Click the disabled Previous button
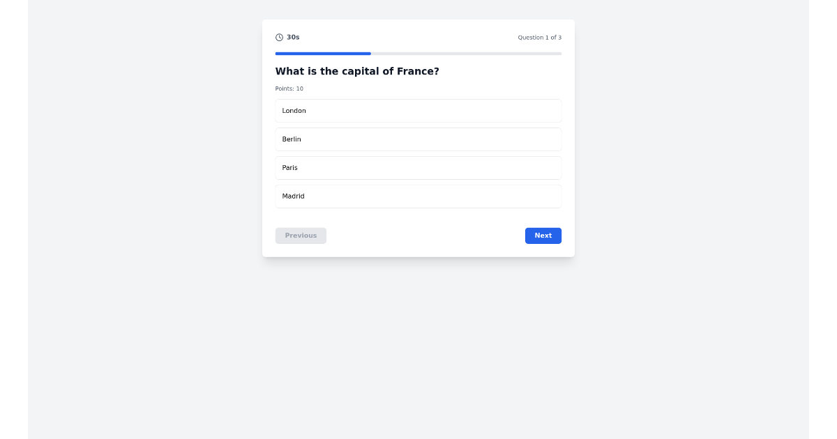The image size is (837, 439). tap(301, 236)
